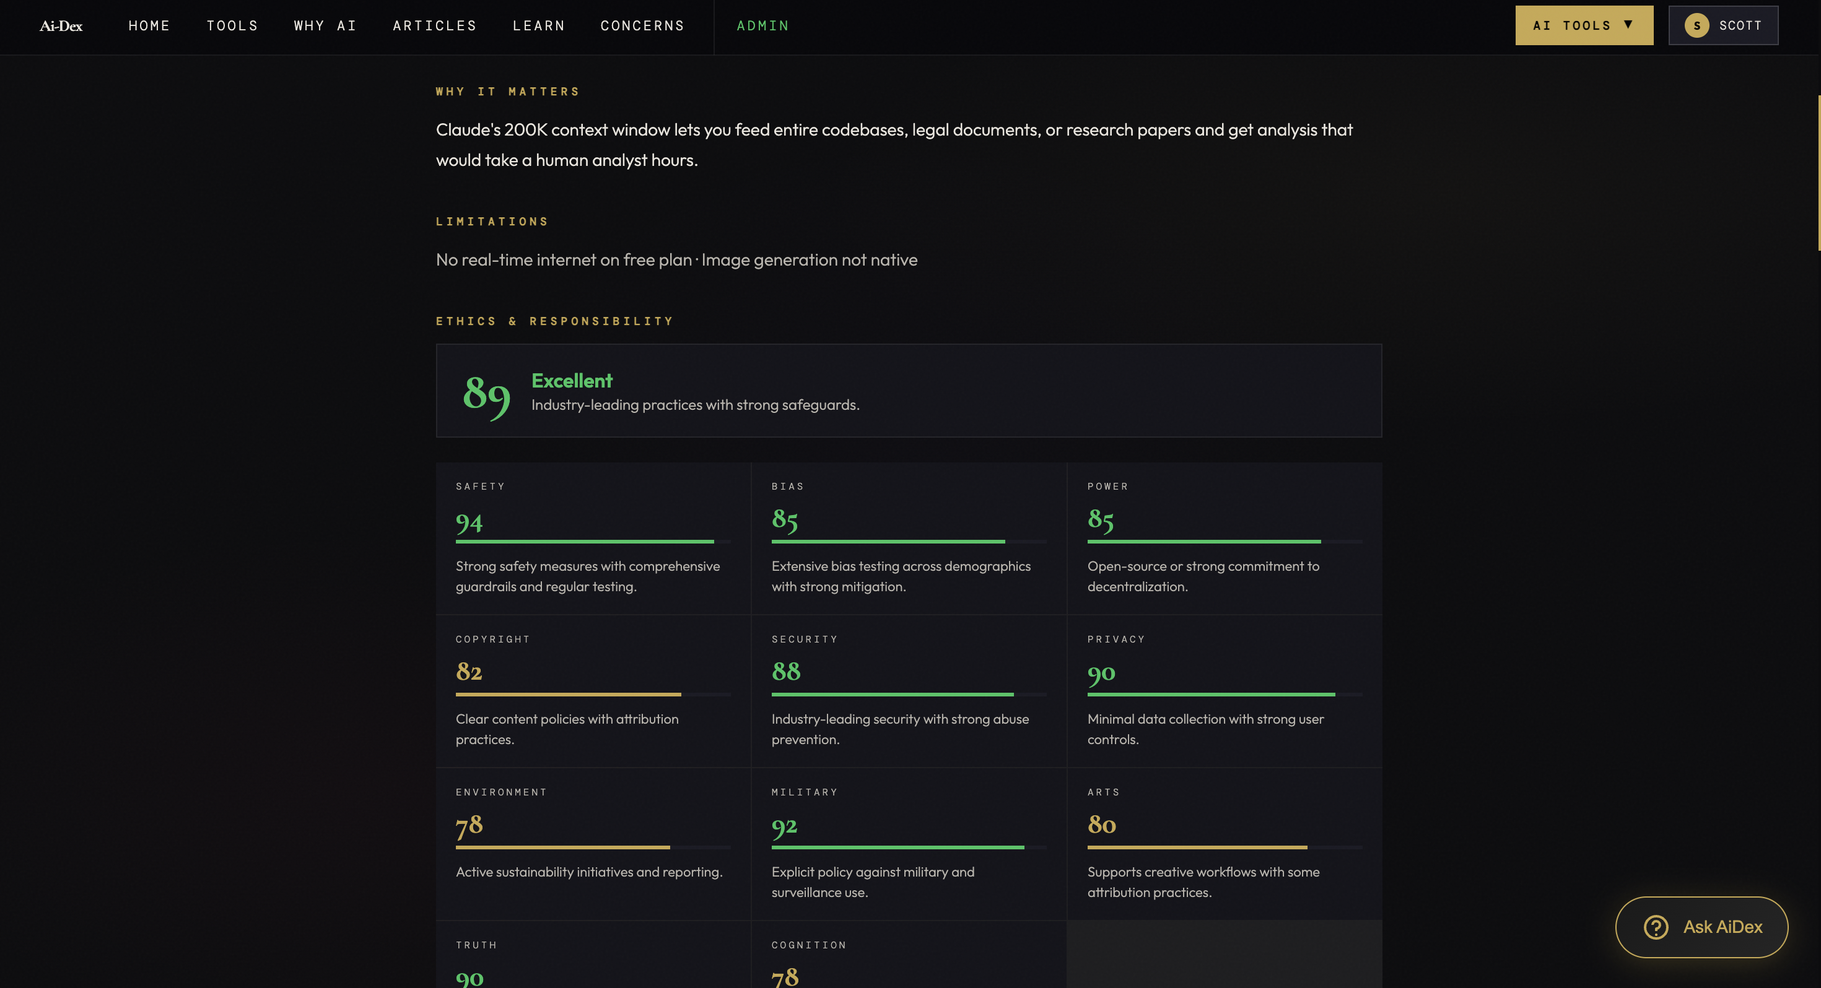Expand the Ethics & Responsibility score panel
Image resolution: width=1821 pixels, height=988 pixels.
909,390
